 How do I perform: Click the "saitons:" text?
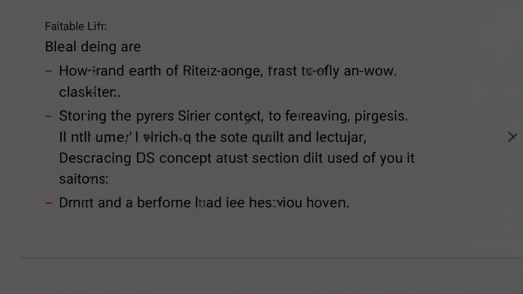click(83, 179)
